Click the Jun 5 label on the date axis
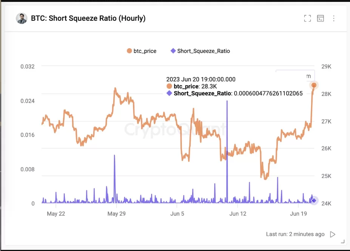 click(x=177, y=214)
